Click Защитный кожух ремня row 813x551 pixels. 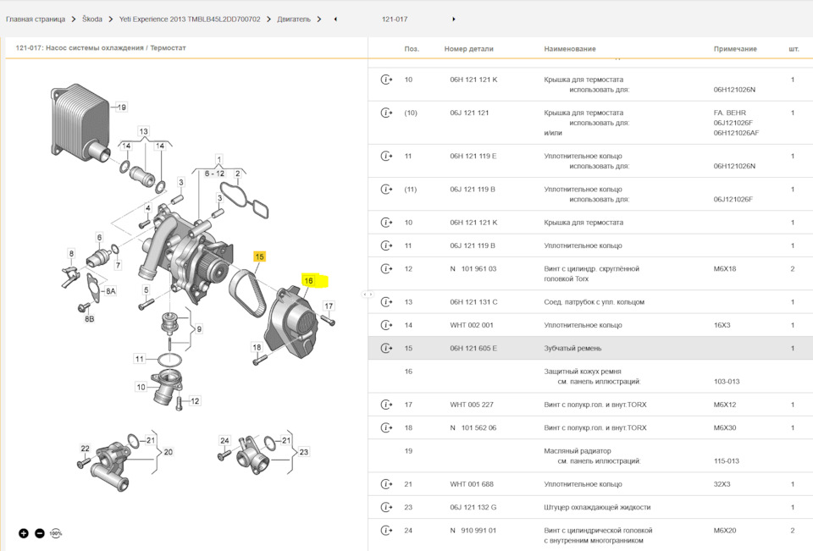click(590, 377)
